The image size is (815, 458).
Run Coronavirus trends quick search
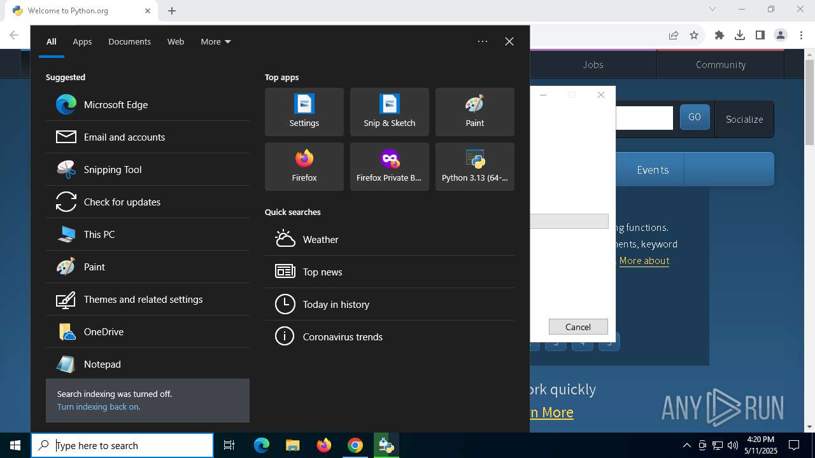pyautogui.click(x=390, y=337)
